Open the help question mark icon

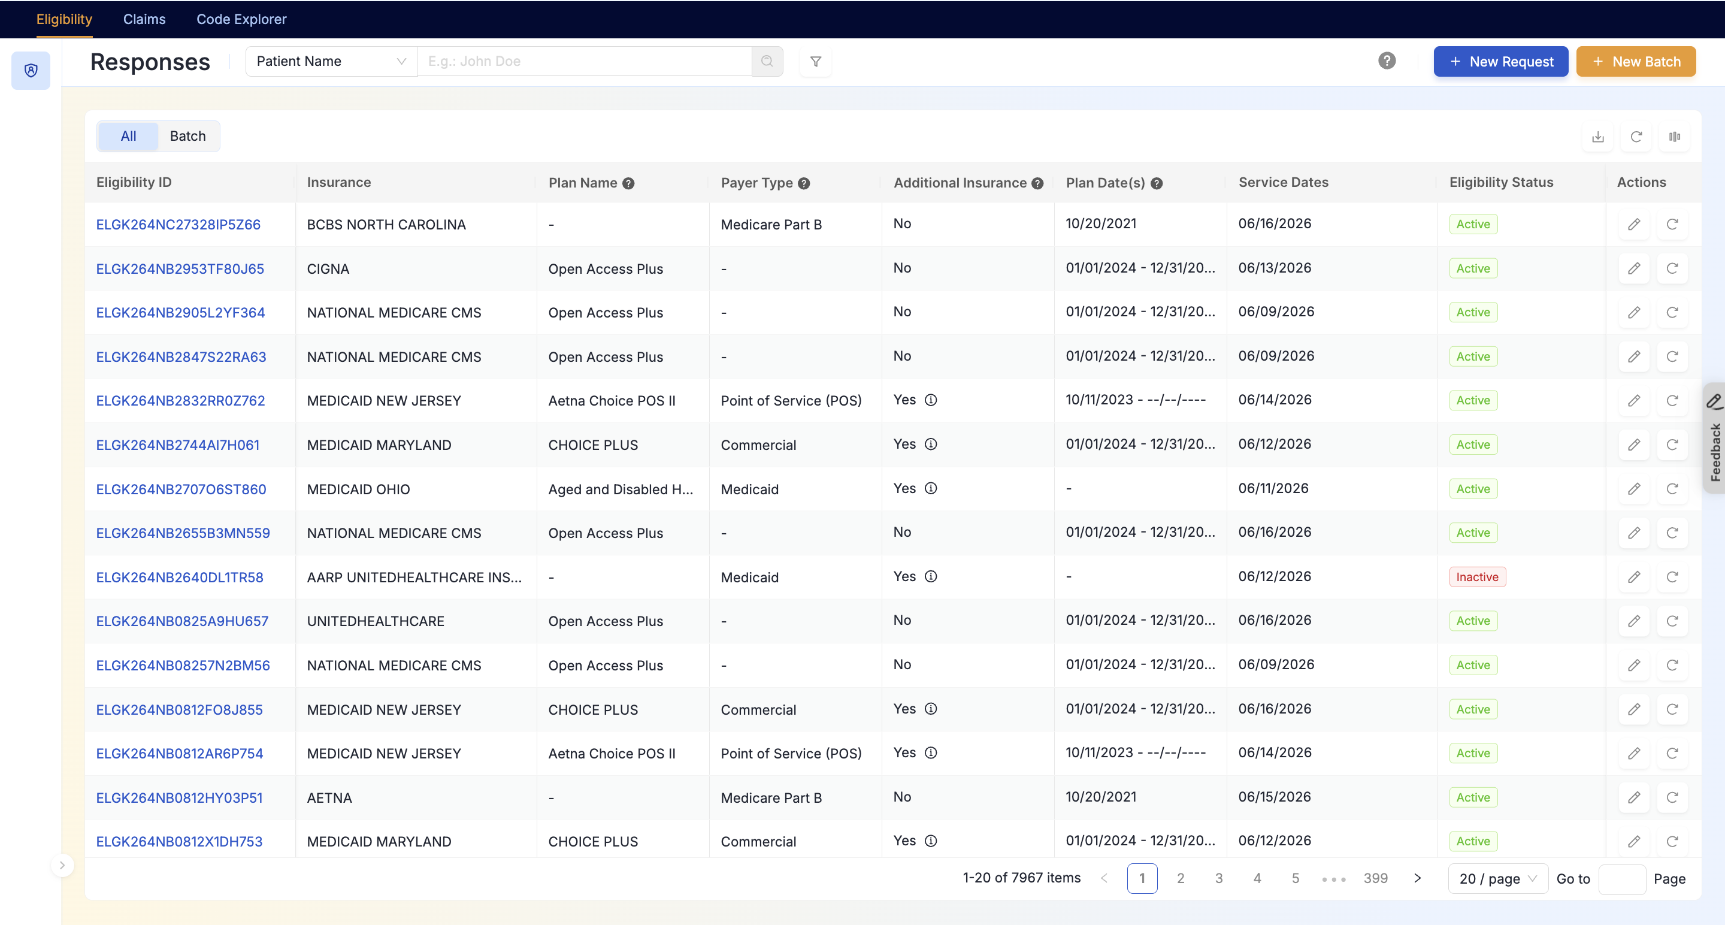click(x=1387, y=61)
